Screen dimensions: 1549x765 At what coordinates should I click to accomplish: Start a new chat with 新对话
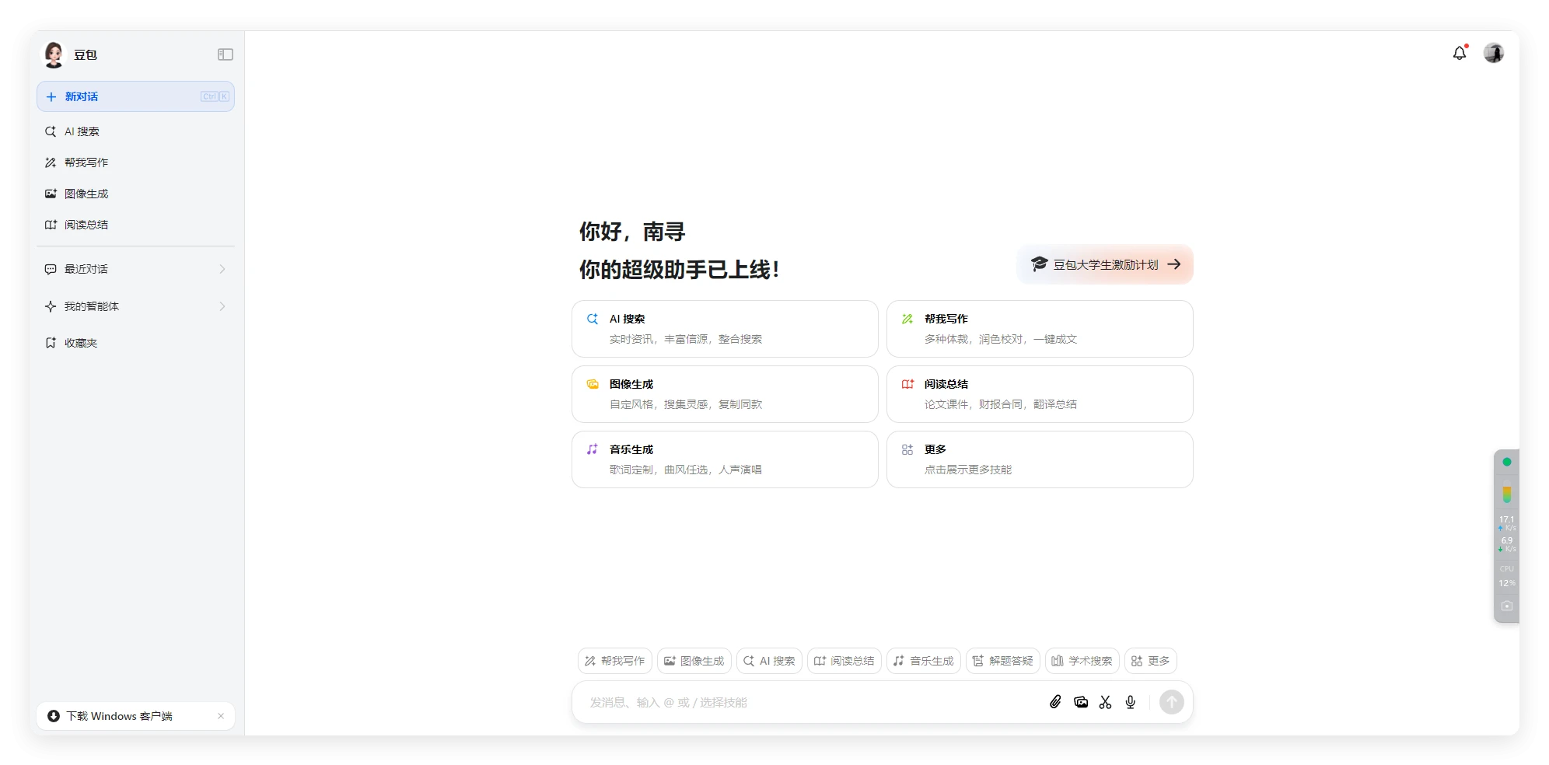[135, 96]
